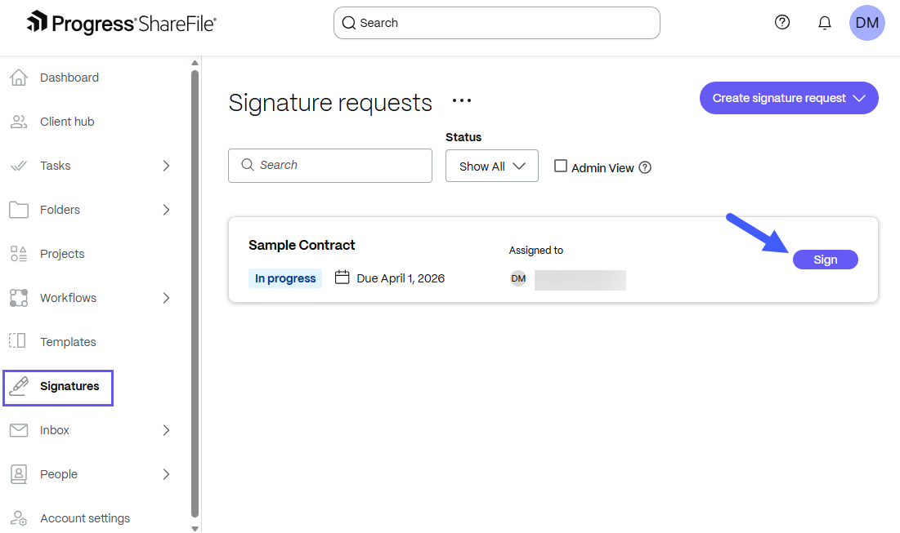
Task: Open the Status Show All dropdown
Action: click(491, 166)
